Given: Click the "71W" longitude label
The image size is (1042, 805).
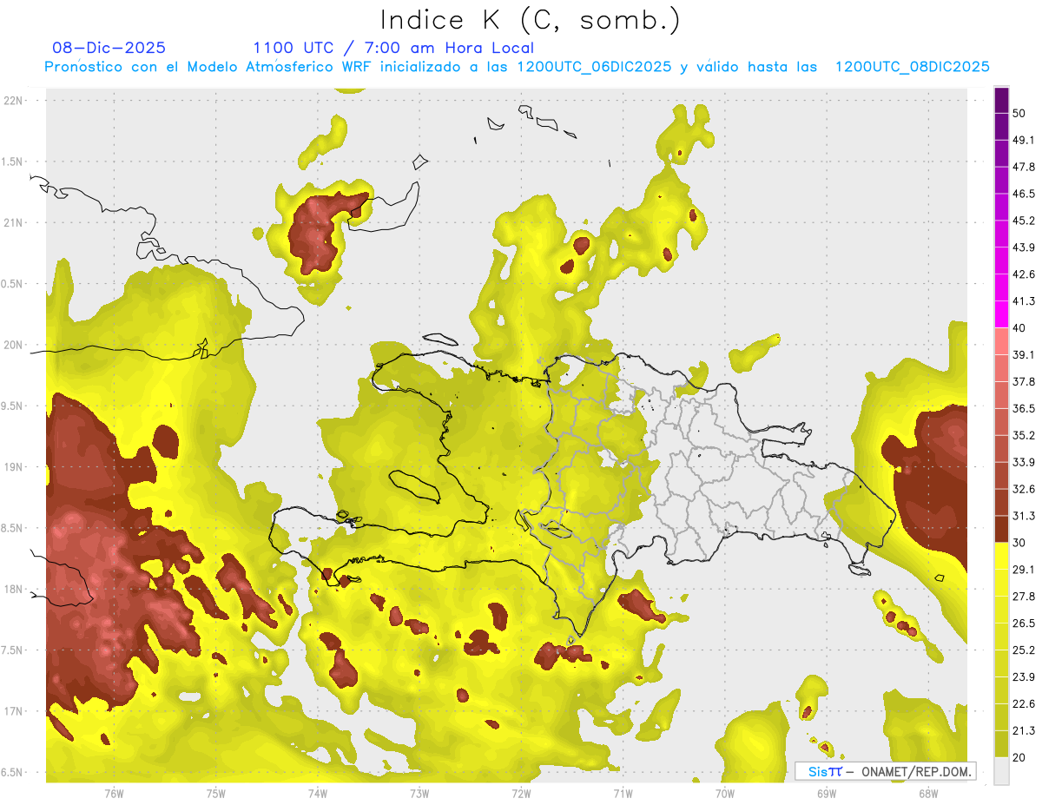Looking at the screenshot, I should point(623,793).
